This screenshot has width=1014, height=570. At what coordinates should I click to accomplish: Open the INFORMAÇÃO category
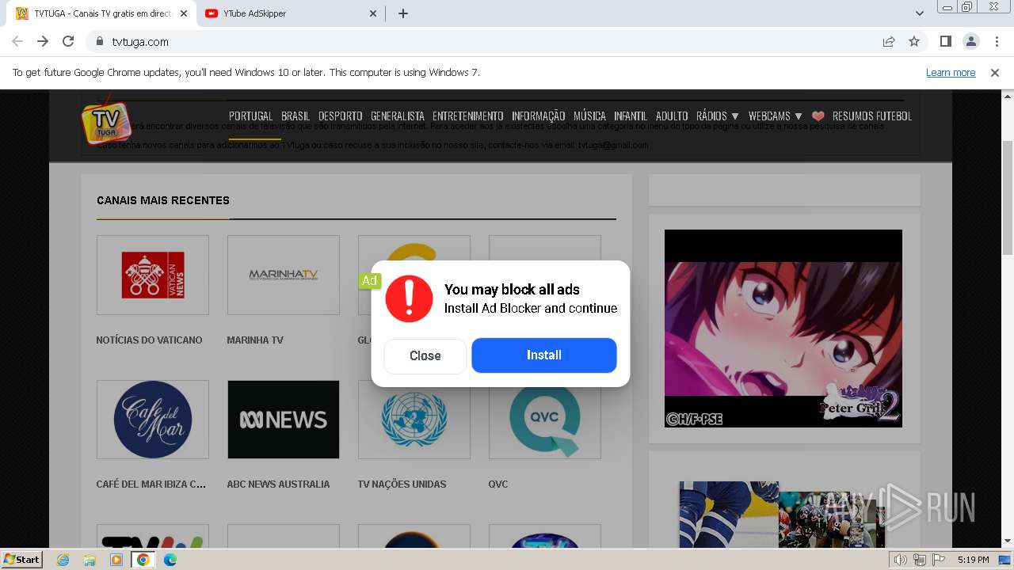coord(539,116)
